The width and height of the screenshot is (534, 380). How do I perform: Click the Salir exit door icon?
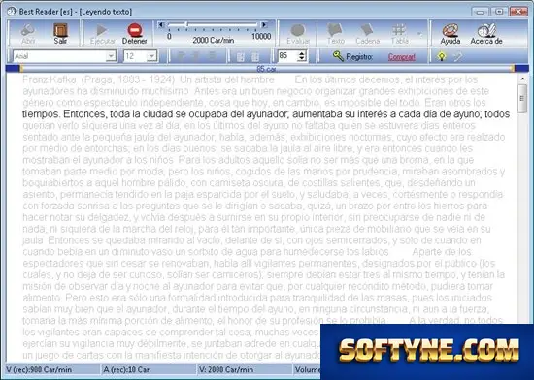60,30
